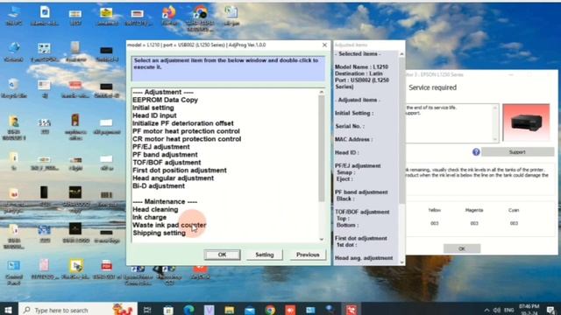Click MAC Address label in Adjusted items
The width and height of the screenshot is (561, 315).
[x=353, y=139]
